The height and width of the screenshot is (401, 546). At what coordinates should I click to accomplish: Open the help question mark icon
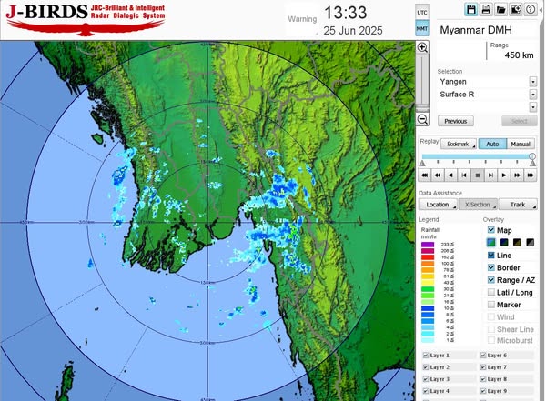tap(531, 9)
